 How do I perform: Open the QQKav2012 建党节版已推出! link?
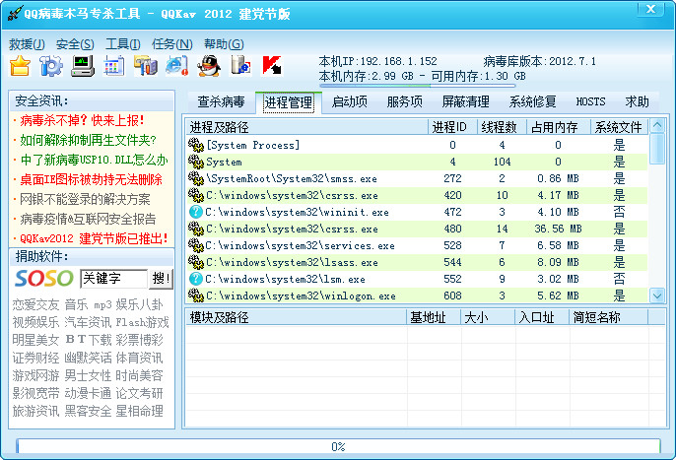coord(94,238)
